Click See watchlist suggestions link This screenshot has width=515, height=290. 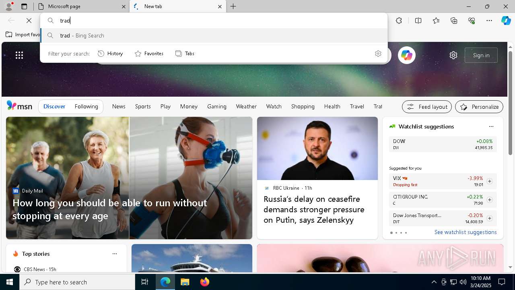(x=466, y=232)
